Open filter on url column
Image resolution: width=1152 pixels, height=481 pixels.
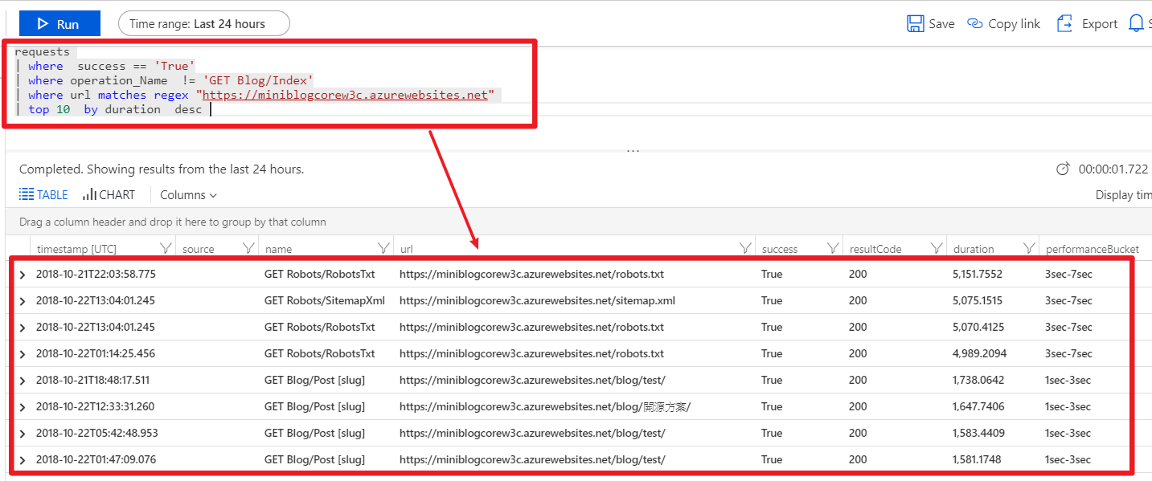point(745,248)
